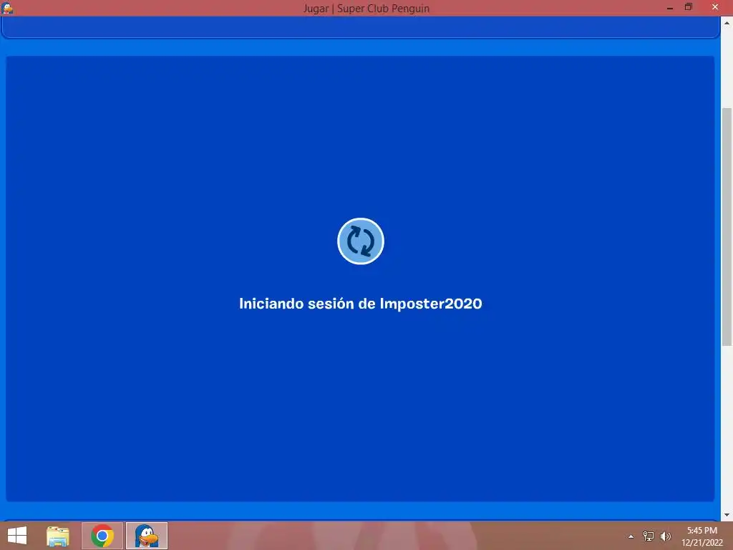Click the Jugar | Super Club Penguin title
Viewport: 733px width, 550px height.
pos(366,9)
